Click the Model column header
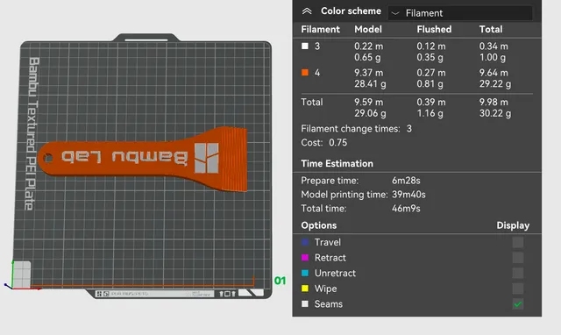This screenshot has height=335, width=561. click(x=368, y=29)
